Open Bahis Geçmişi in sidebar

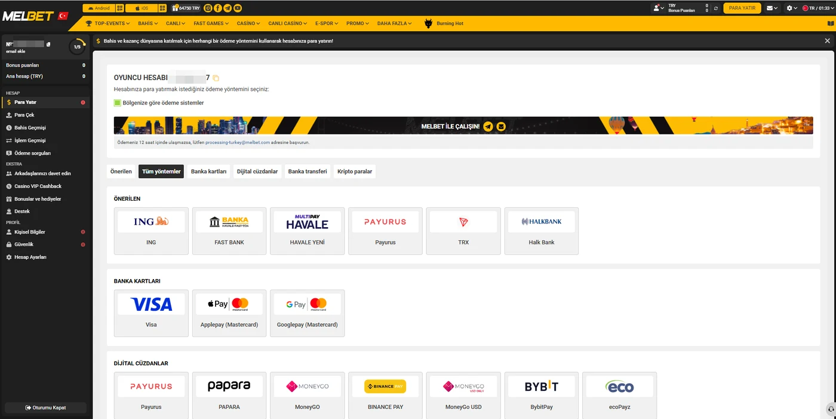click(45, 127)
